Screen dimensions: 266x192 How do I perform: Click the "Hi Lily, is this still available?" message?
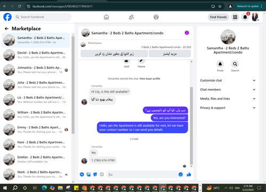click(x=110, y=92)
